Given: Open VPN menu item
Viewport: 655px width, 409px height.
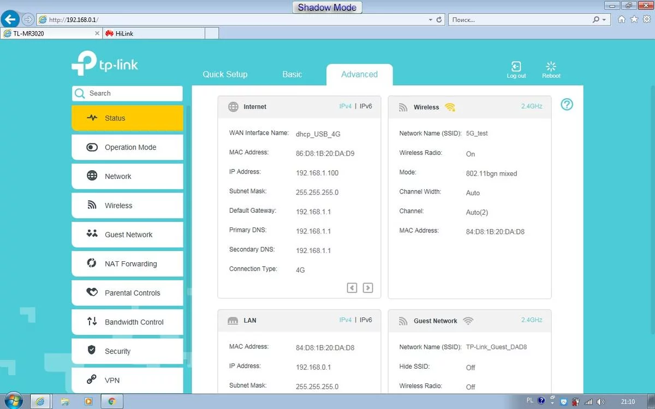Looking at the screenshot, I should [127, 380].
